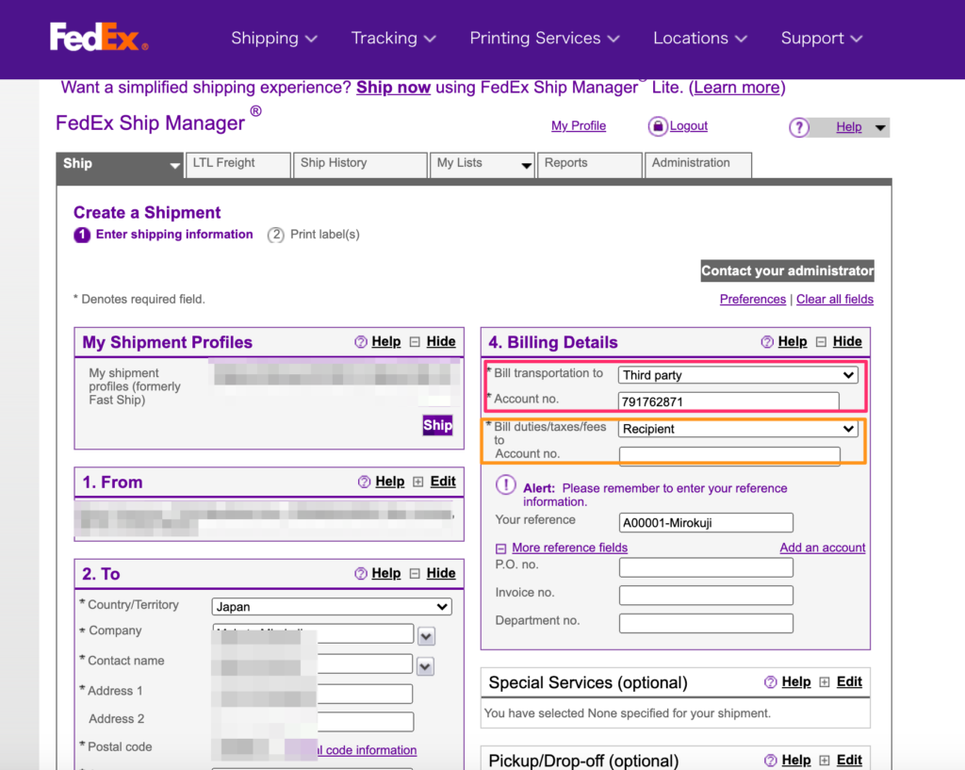Click the purple Ship button
Screen dimensions: 965x770
tap(436, 425)
